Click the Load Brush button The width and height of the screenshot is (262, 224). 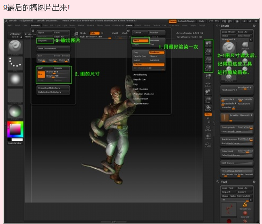(229, 32)
